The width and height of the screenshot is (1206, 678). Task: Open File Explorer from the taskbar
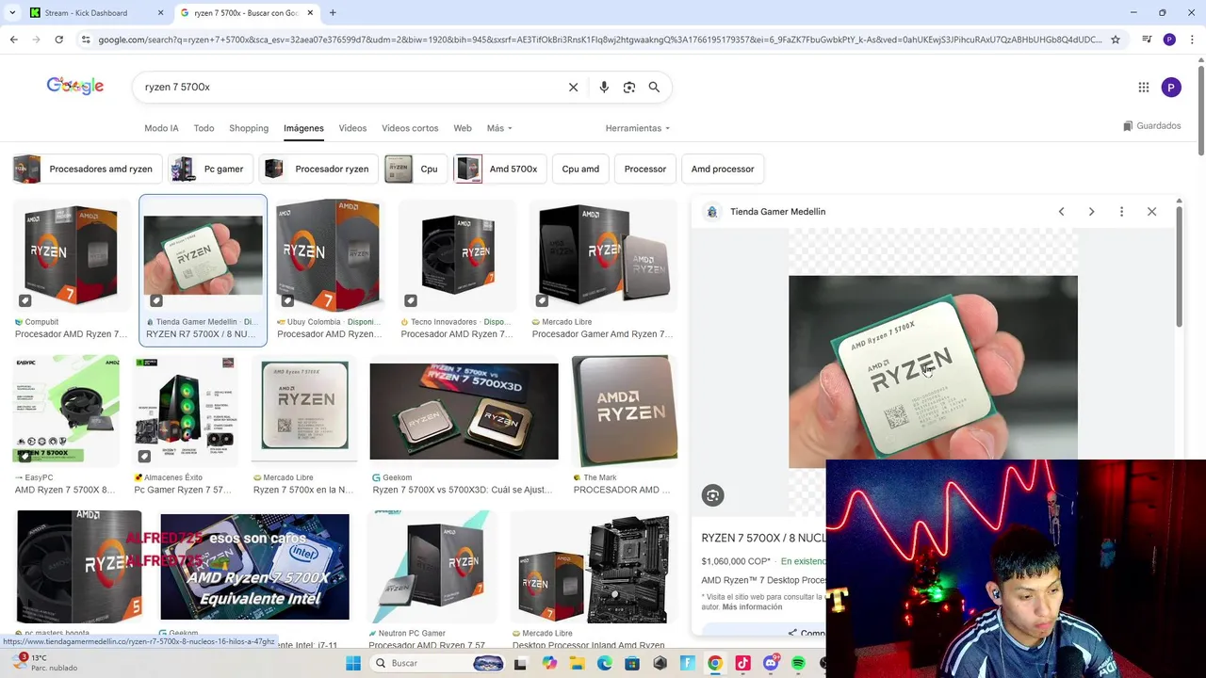[x=577, y=663]
